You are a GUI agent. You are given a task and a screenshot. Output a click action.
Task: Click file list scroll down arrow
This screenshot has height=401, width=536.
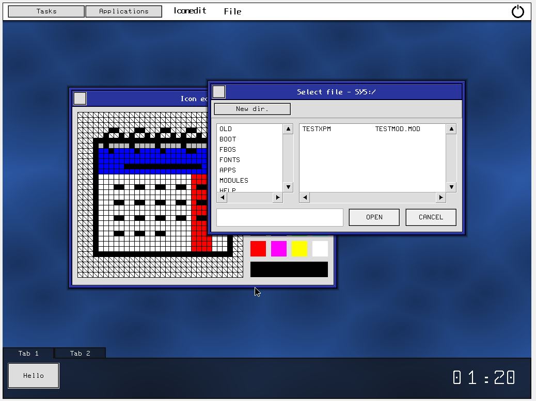coord(451,187)
